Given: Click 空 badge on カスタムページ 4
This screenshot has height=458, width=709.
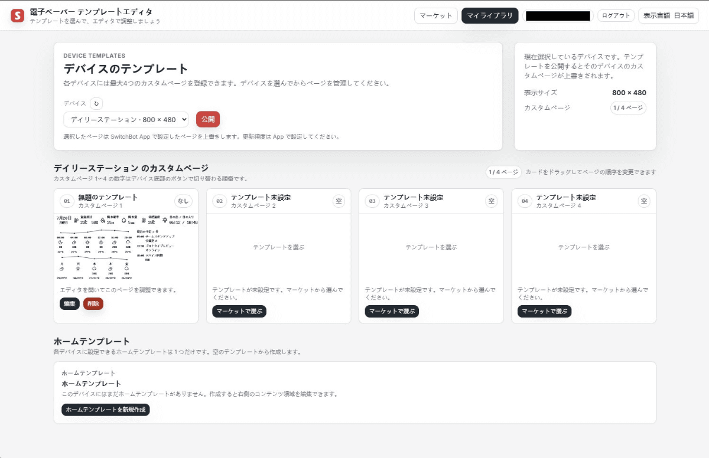Looking at the screenshot, I should click(x=644, y=201).
